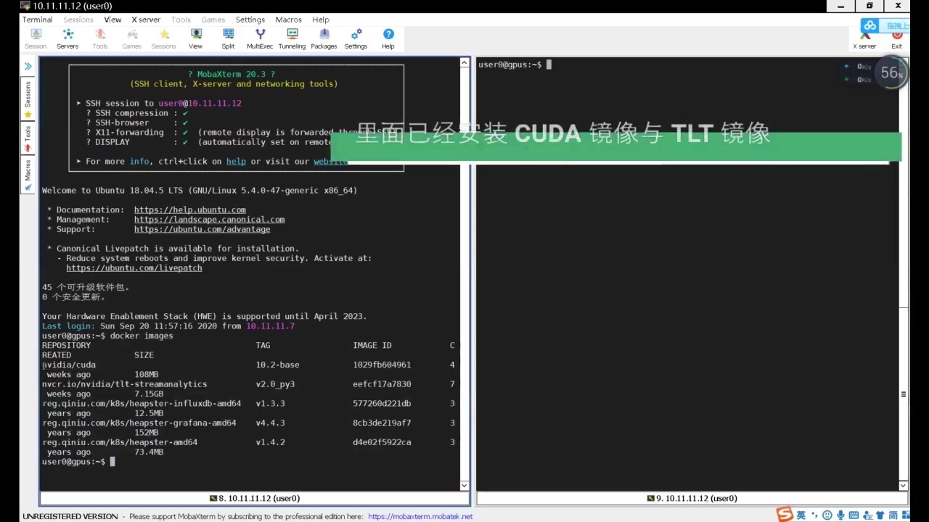The height and width of the screenshot is (522, 929).
Task: Select tab 9. 10.11.11.12 (user0)
Action: [x=692, y=498]
